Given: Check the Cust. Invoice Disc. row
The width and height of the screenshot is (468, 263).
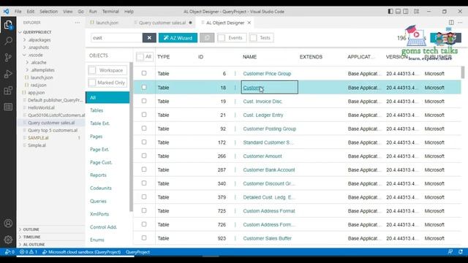Looking at the screenshot, I should click(144, 101).
